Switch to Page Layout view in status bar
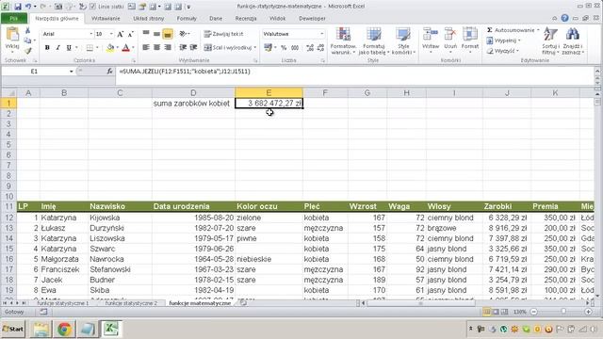Image resolution: width=603 pixels, height=339 pixels. point(496,312)
